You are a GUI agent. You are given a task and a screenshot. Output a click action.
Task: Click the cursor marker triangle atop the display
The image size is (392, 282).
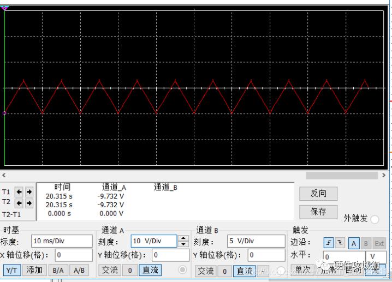(x=4, y=8)
